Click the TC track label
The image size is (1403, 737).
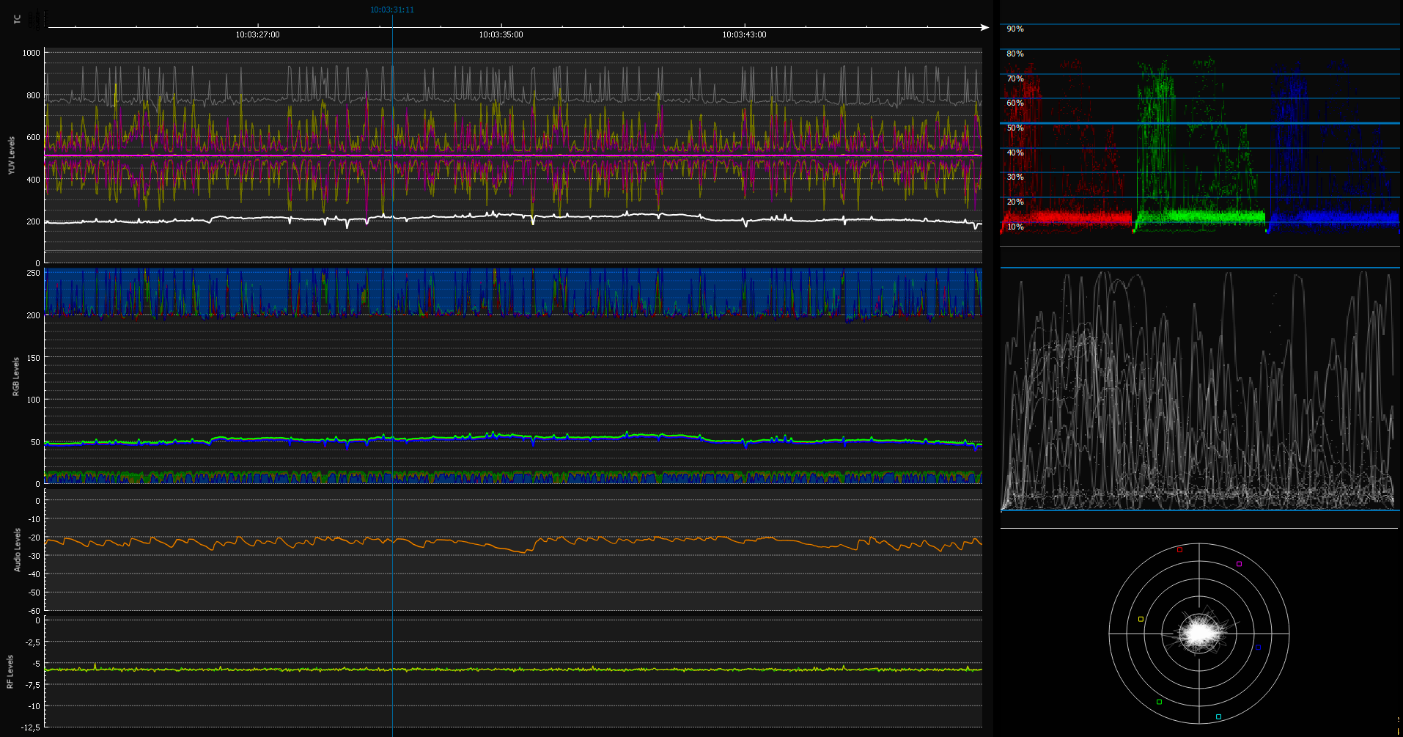[x=18, y=19]
